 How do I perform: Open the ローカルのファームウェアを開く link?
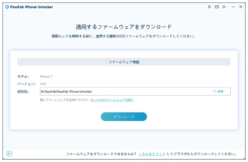(x=112, y=100)
